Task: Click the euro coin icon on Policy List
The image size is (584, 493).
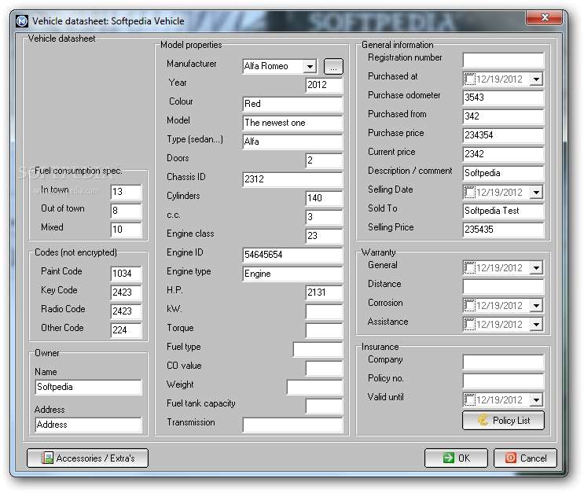Action: [483, 421]
